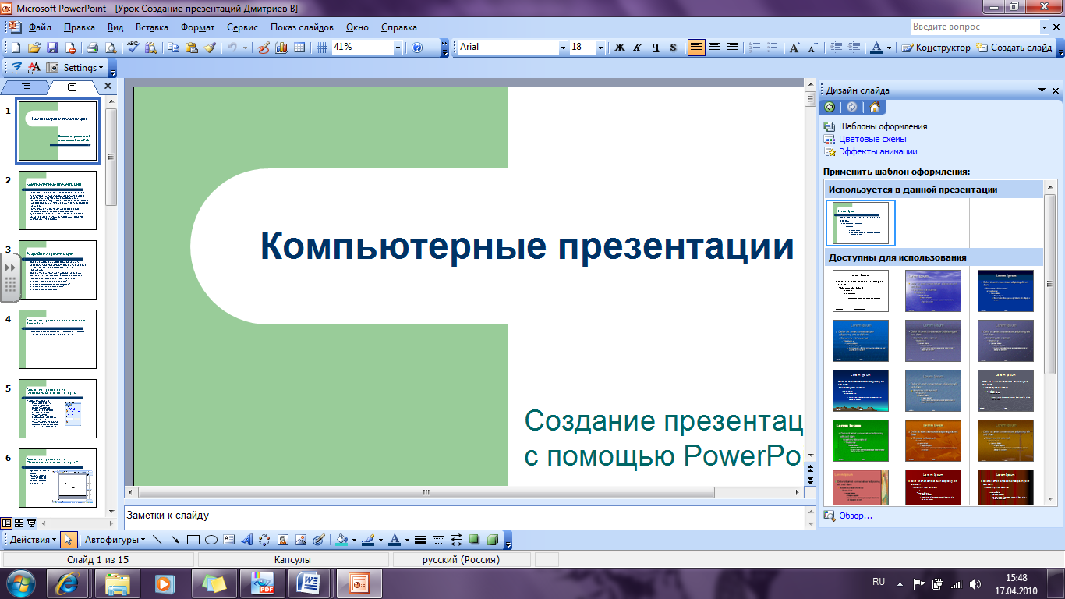The height and width of the screenshot is (599, 1065).
Task: Toggle bold formatting (Ж)
Action: (621, 48)
